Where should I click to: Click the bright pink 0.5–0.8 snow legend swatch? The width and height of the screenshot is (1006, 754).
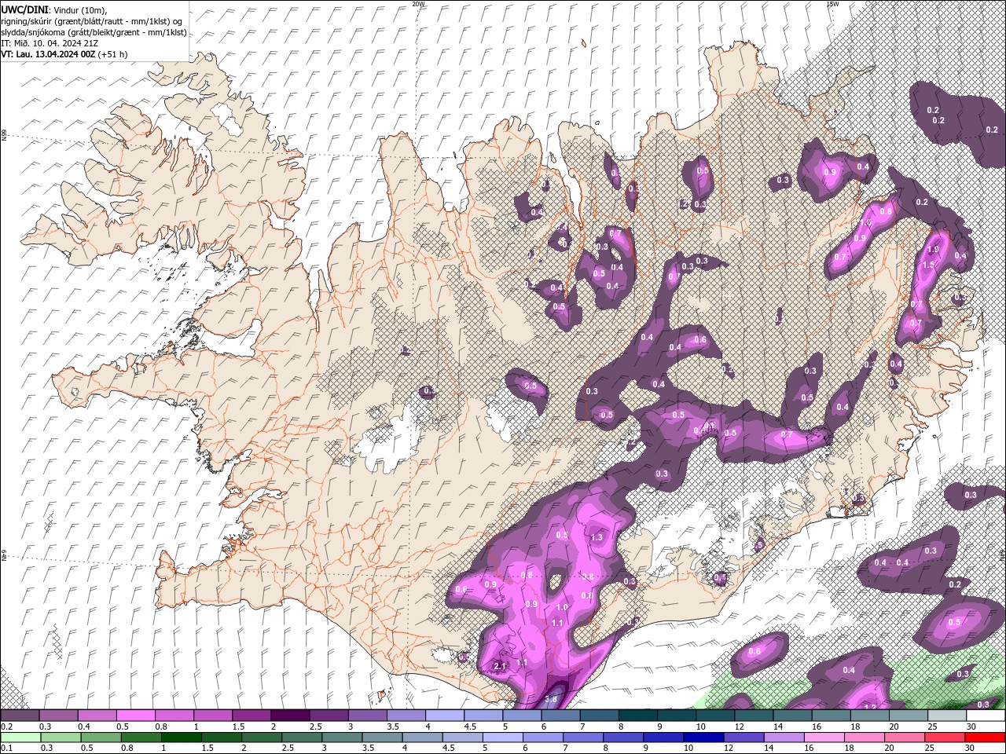click(x=135, y=716)
